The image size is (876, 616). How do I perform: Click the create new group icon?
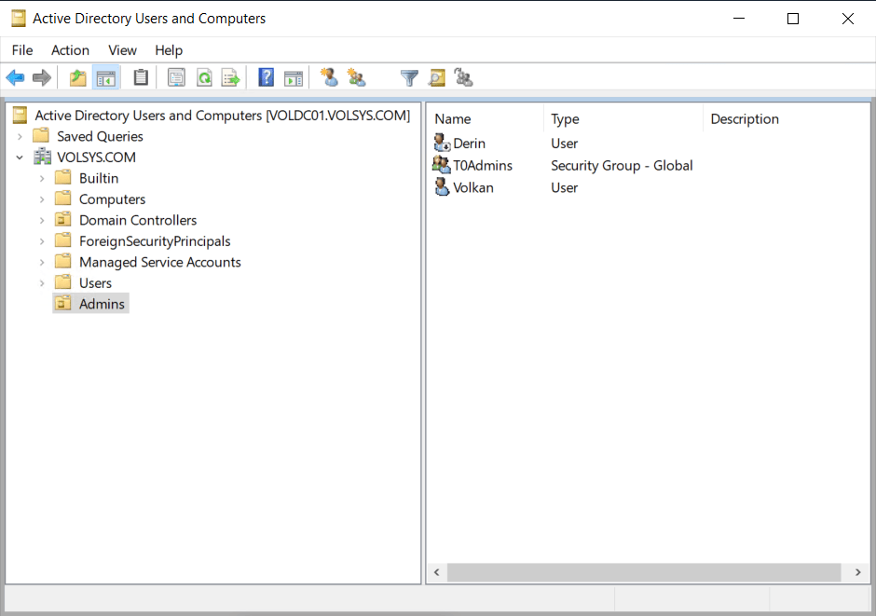356,78
